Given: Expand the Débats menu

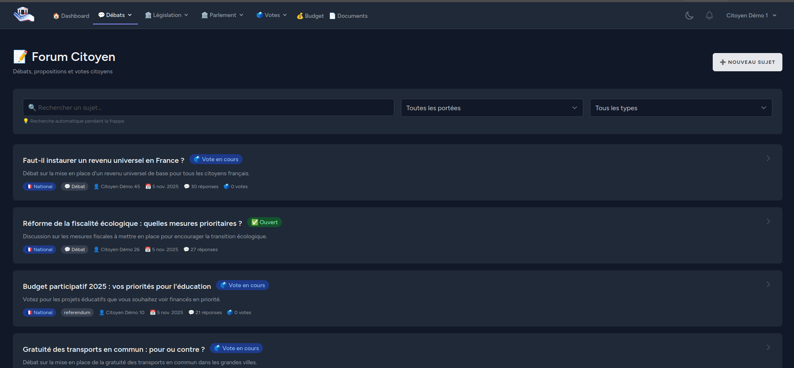Looking at the screenshot, I should point(115,15).
